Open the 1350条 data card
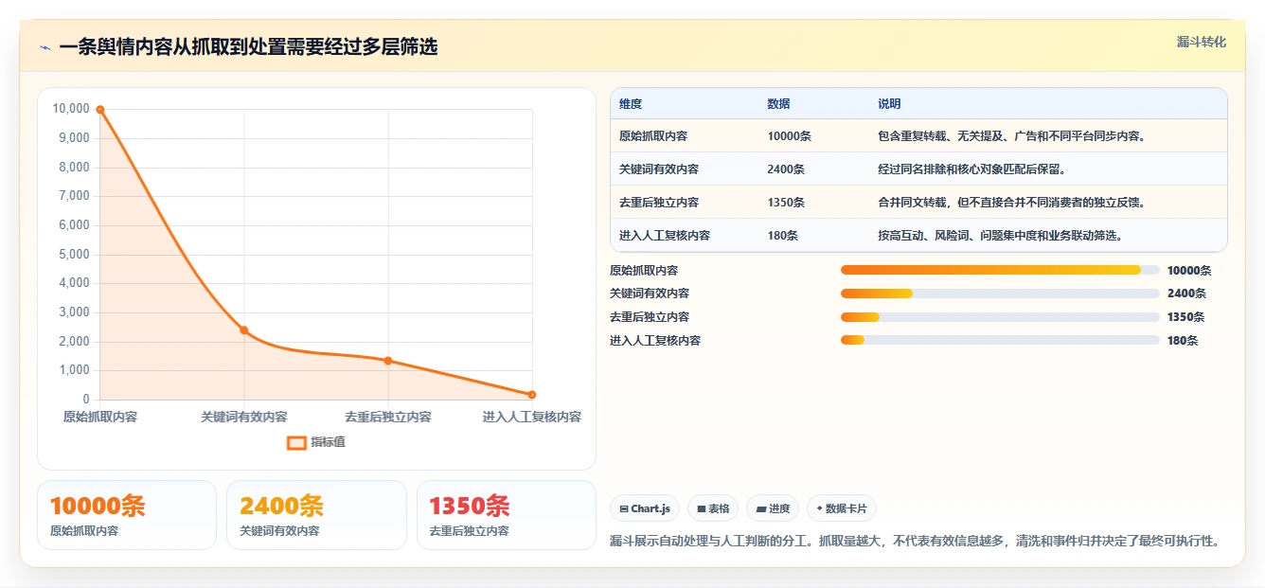Viewport: 1265px width, 588px height. point(507,515)
